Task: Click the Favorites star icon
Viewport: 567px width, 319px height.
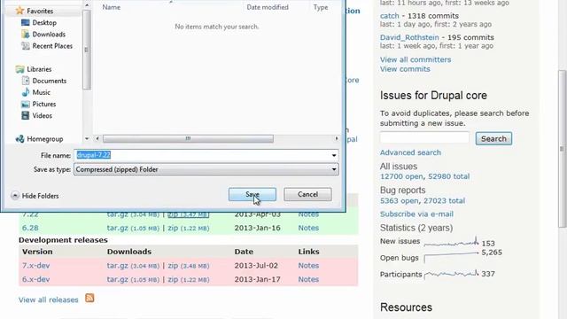Action: pyautogui.click(x=19, y=11)
